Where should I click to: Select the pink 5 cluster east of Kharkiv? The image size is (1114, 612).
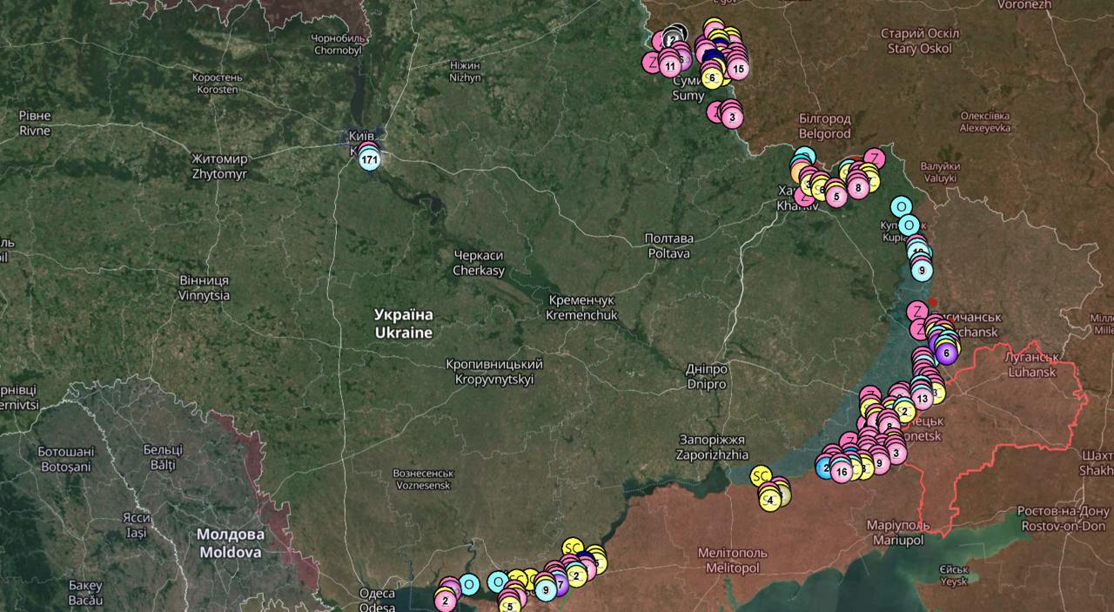(835, 196)
